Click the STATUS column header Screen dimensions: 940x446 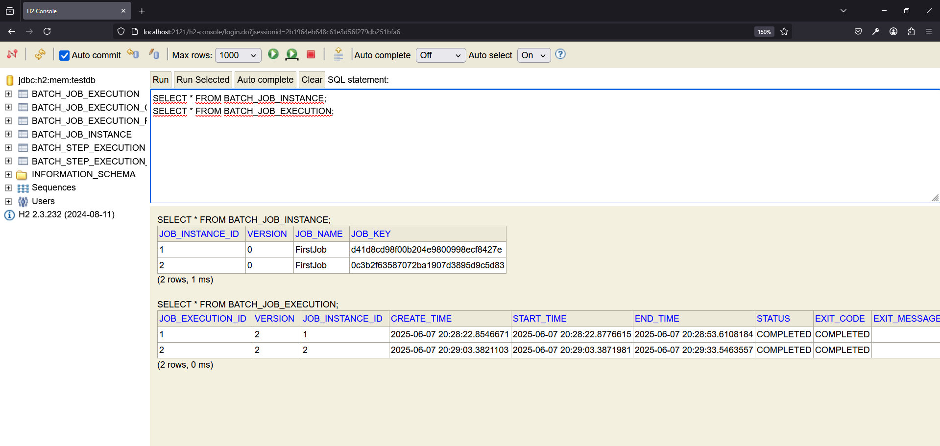tap(773, 319)
